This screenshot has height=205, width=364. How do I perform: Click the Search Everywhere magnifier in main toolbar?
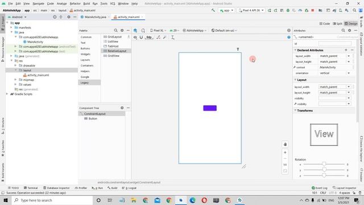click(354, 10)
